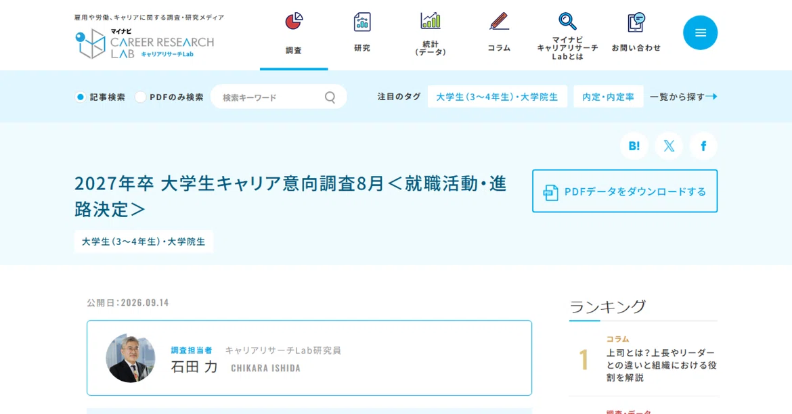Switch to 統計(データ) menu label

point(431,48)
